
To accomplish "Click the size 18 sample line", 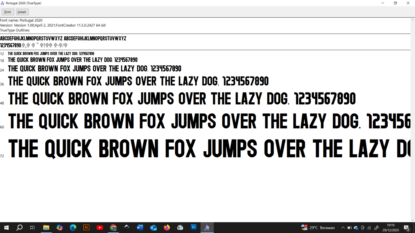I will point(73,60).
